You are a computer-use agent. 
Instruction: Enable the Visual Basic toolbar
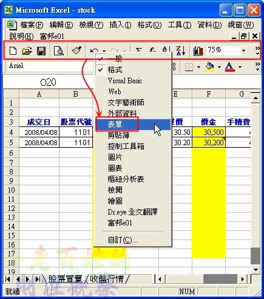point(133,81)
